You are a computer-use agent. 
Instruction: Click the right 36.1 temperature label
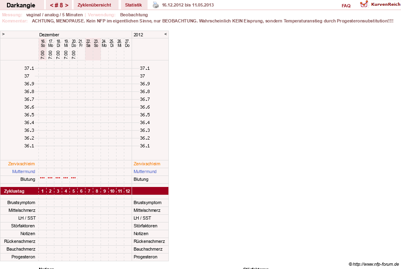click(145, 146)
